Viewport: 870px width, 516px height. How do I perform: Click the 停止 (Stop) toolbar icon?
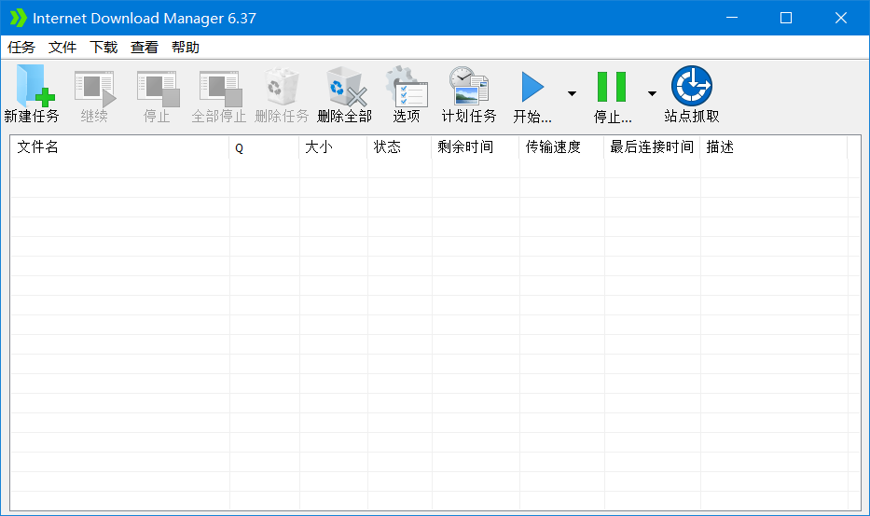point(159,88)
